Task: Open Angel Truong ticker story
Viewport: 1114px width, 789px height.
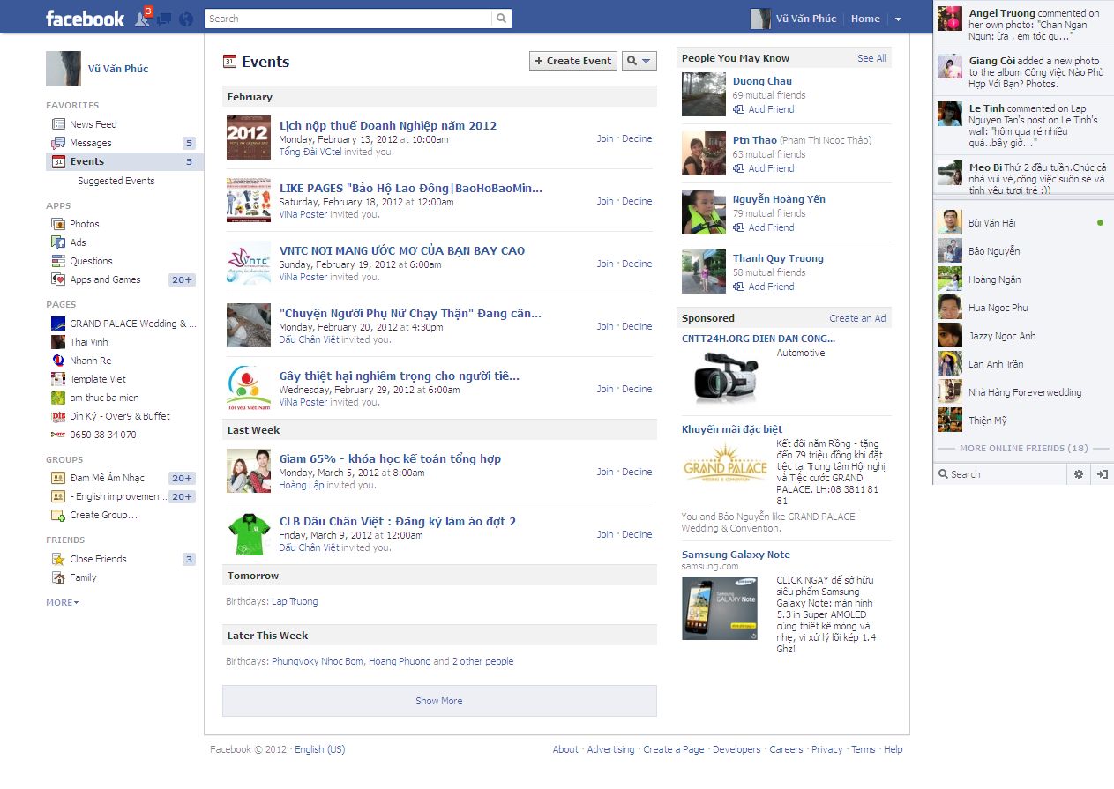Action: 1023,25
